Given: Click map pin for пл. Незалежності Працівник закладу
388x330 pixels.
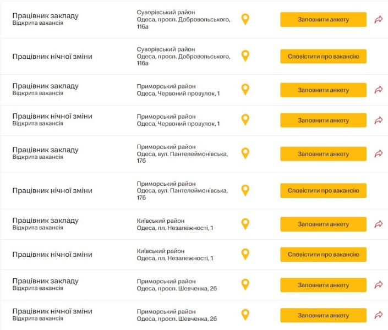Looking at the screenshot, I should (245, 224).
